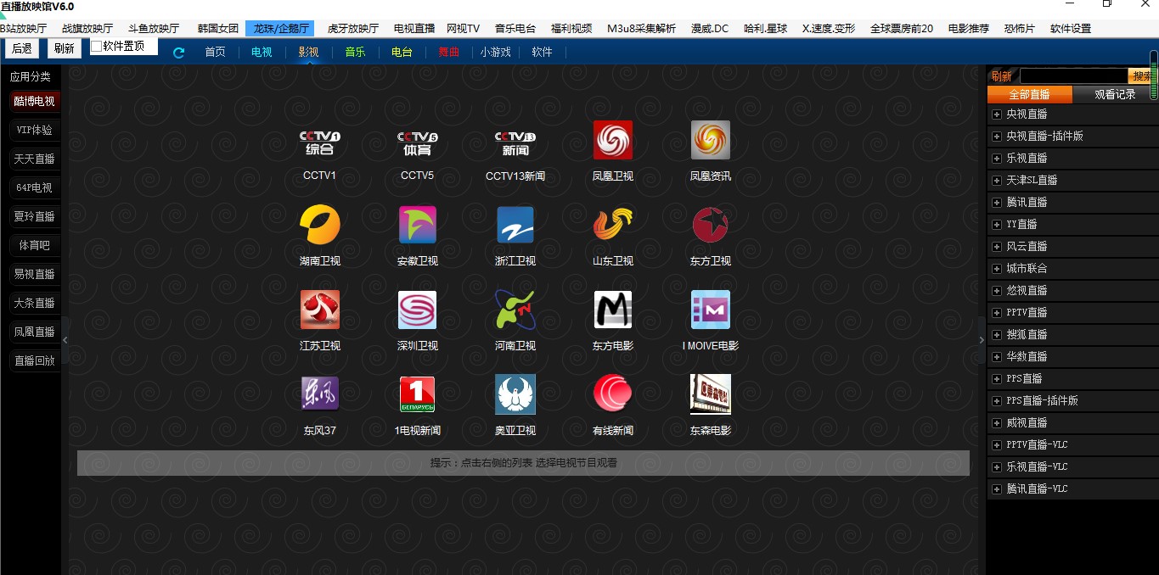Viewport: 1159px width, 575px height.
Task: Open the 虎牙放映厅 menu item
Action: [x=353, y=29]
